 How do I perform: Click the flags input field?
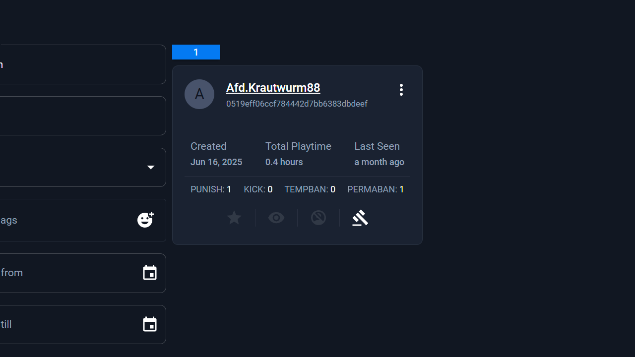tap(64, 220)
